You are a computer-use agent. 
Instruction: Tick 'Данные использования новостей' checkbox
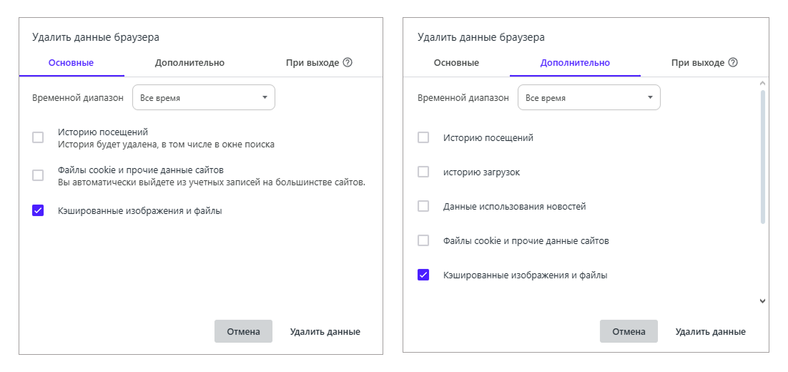[423, 206]
